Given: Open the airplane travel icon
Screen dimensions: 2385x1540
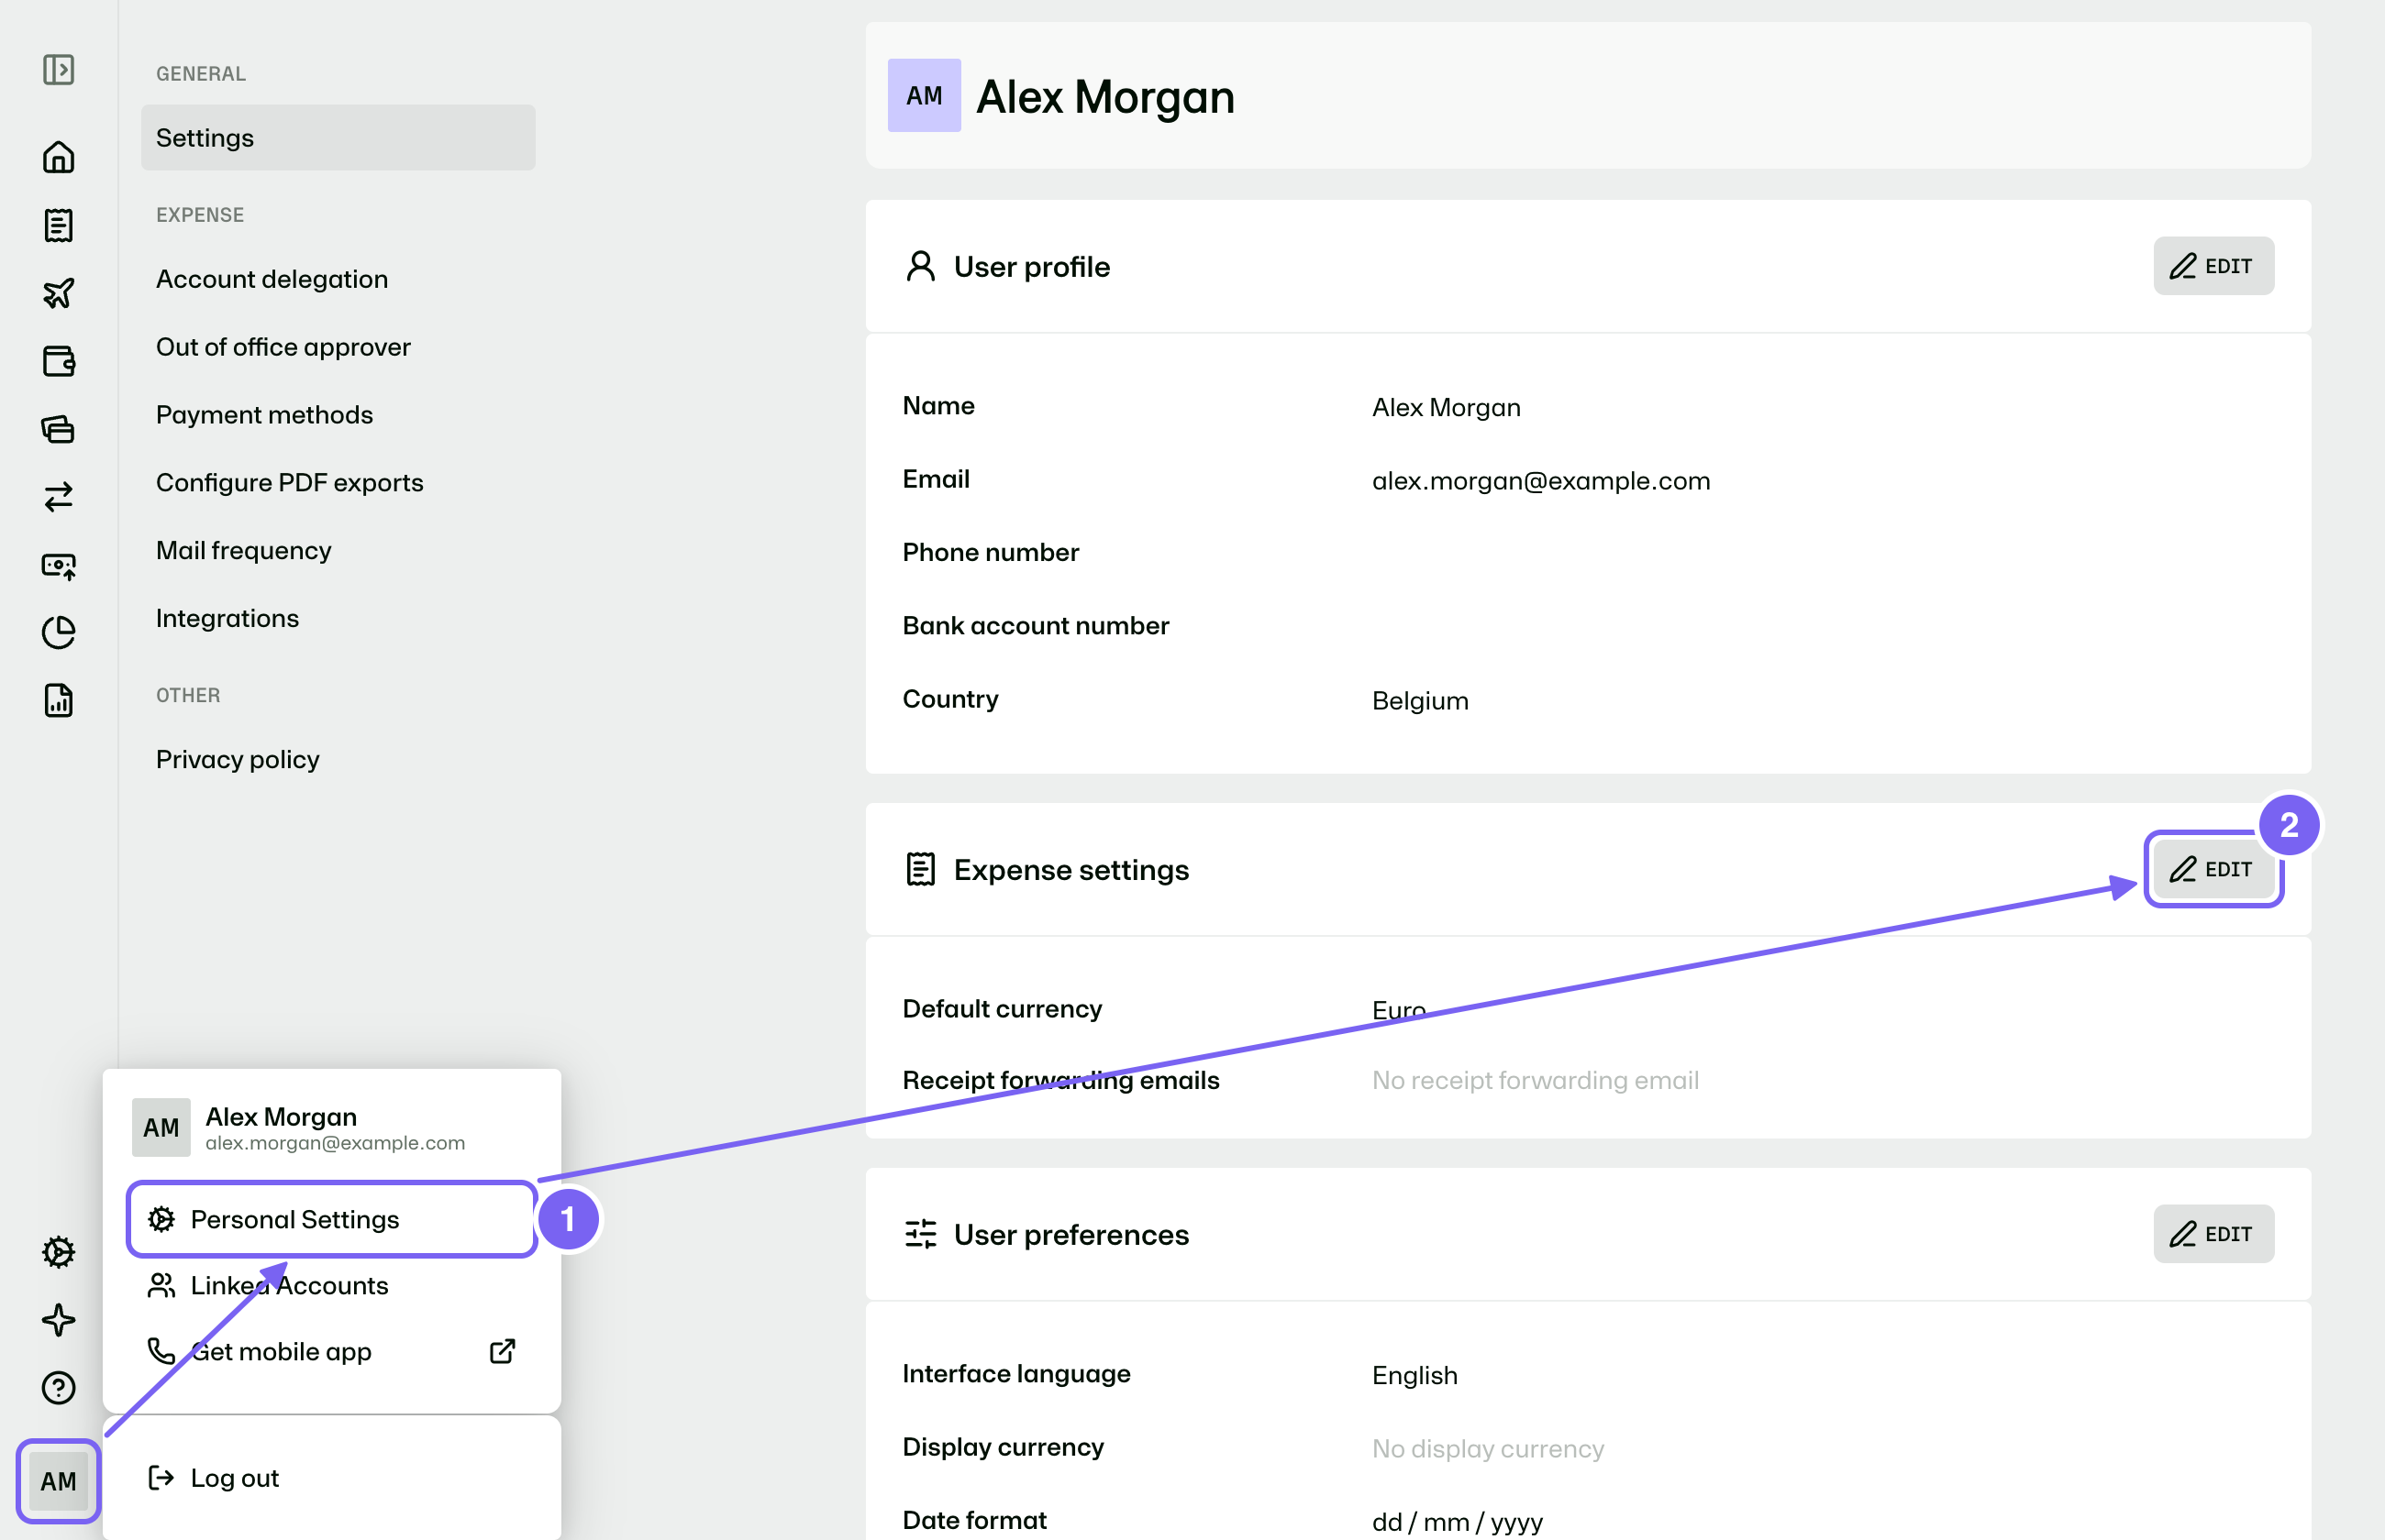Looking at the screenshot, I should tap(58, 293).
